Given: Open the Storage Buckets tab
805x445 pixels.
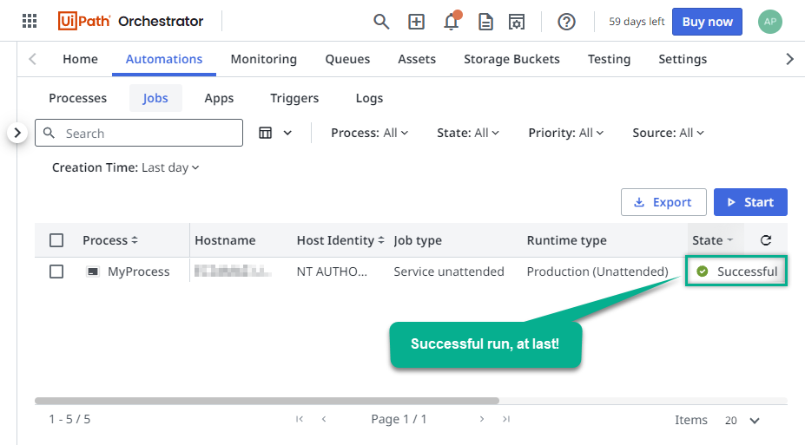Looking at the screenshot, I should click(511, 59).
